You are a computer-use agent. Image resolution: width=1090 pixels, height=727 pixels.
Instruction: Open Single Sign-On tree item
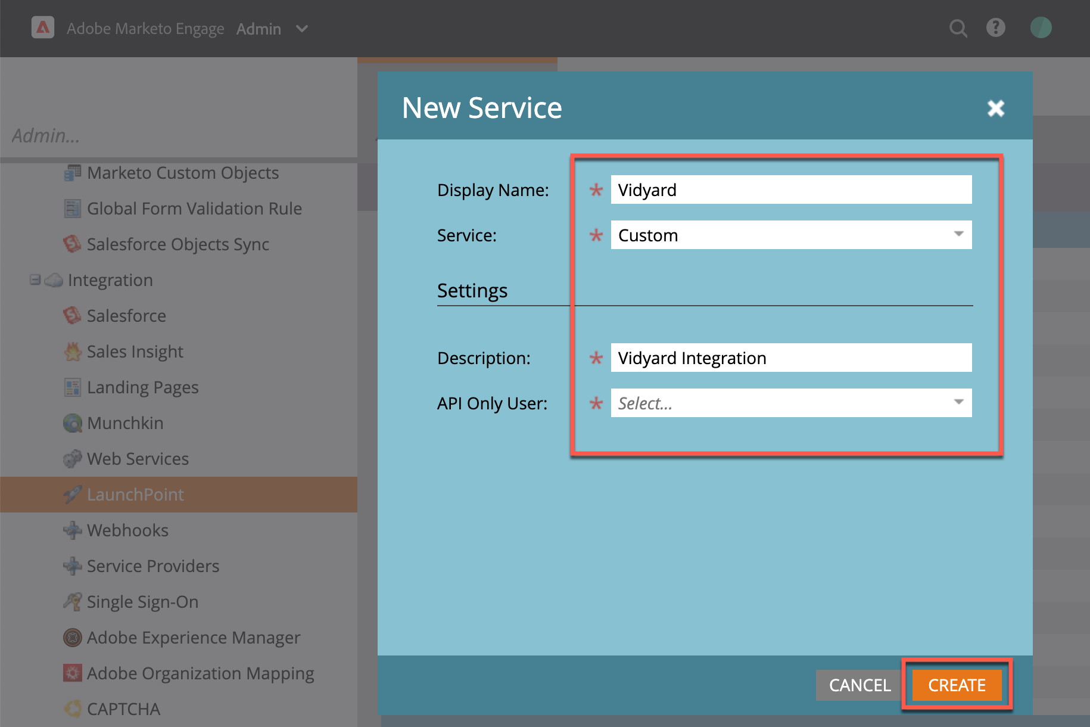(x=142, y=602)
